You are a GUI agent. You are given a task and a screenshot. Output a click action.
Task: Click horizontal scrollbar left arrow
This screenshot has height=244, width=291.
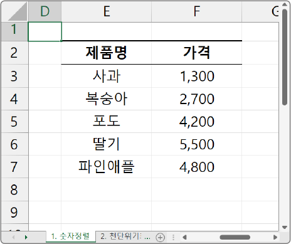[184, 237]
